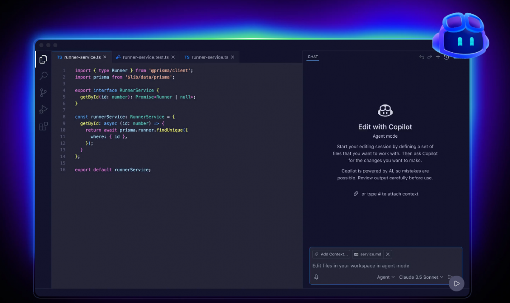Open the Source Control branch icon
This screenshot has height=303, width=510.
click(x=43, y=93)
